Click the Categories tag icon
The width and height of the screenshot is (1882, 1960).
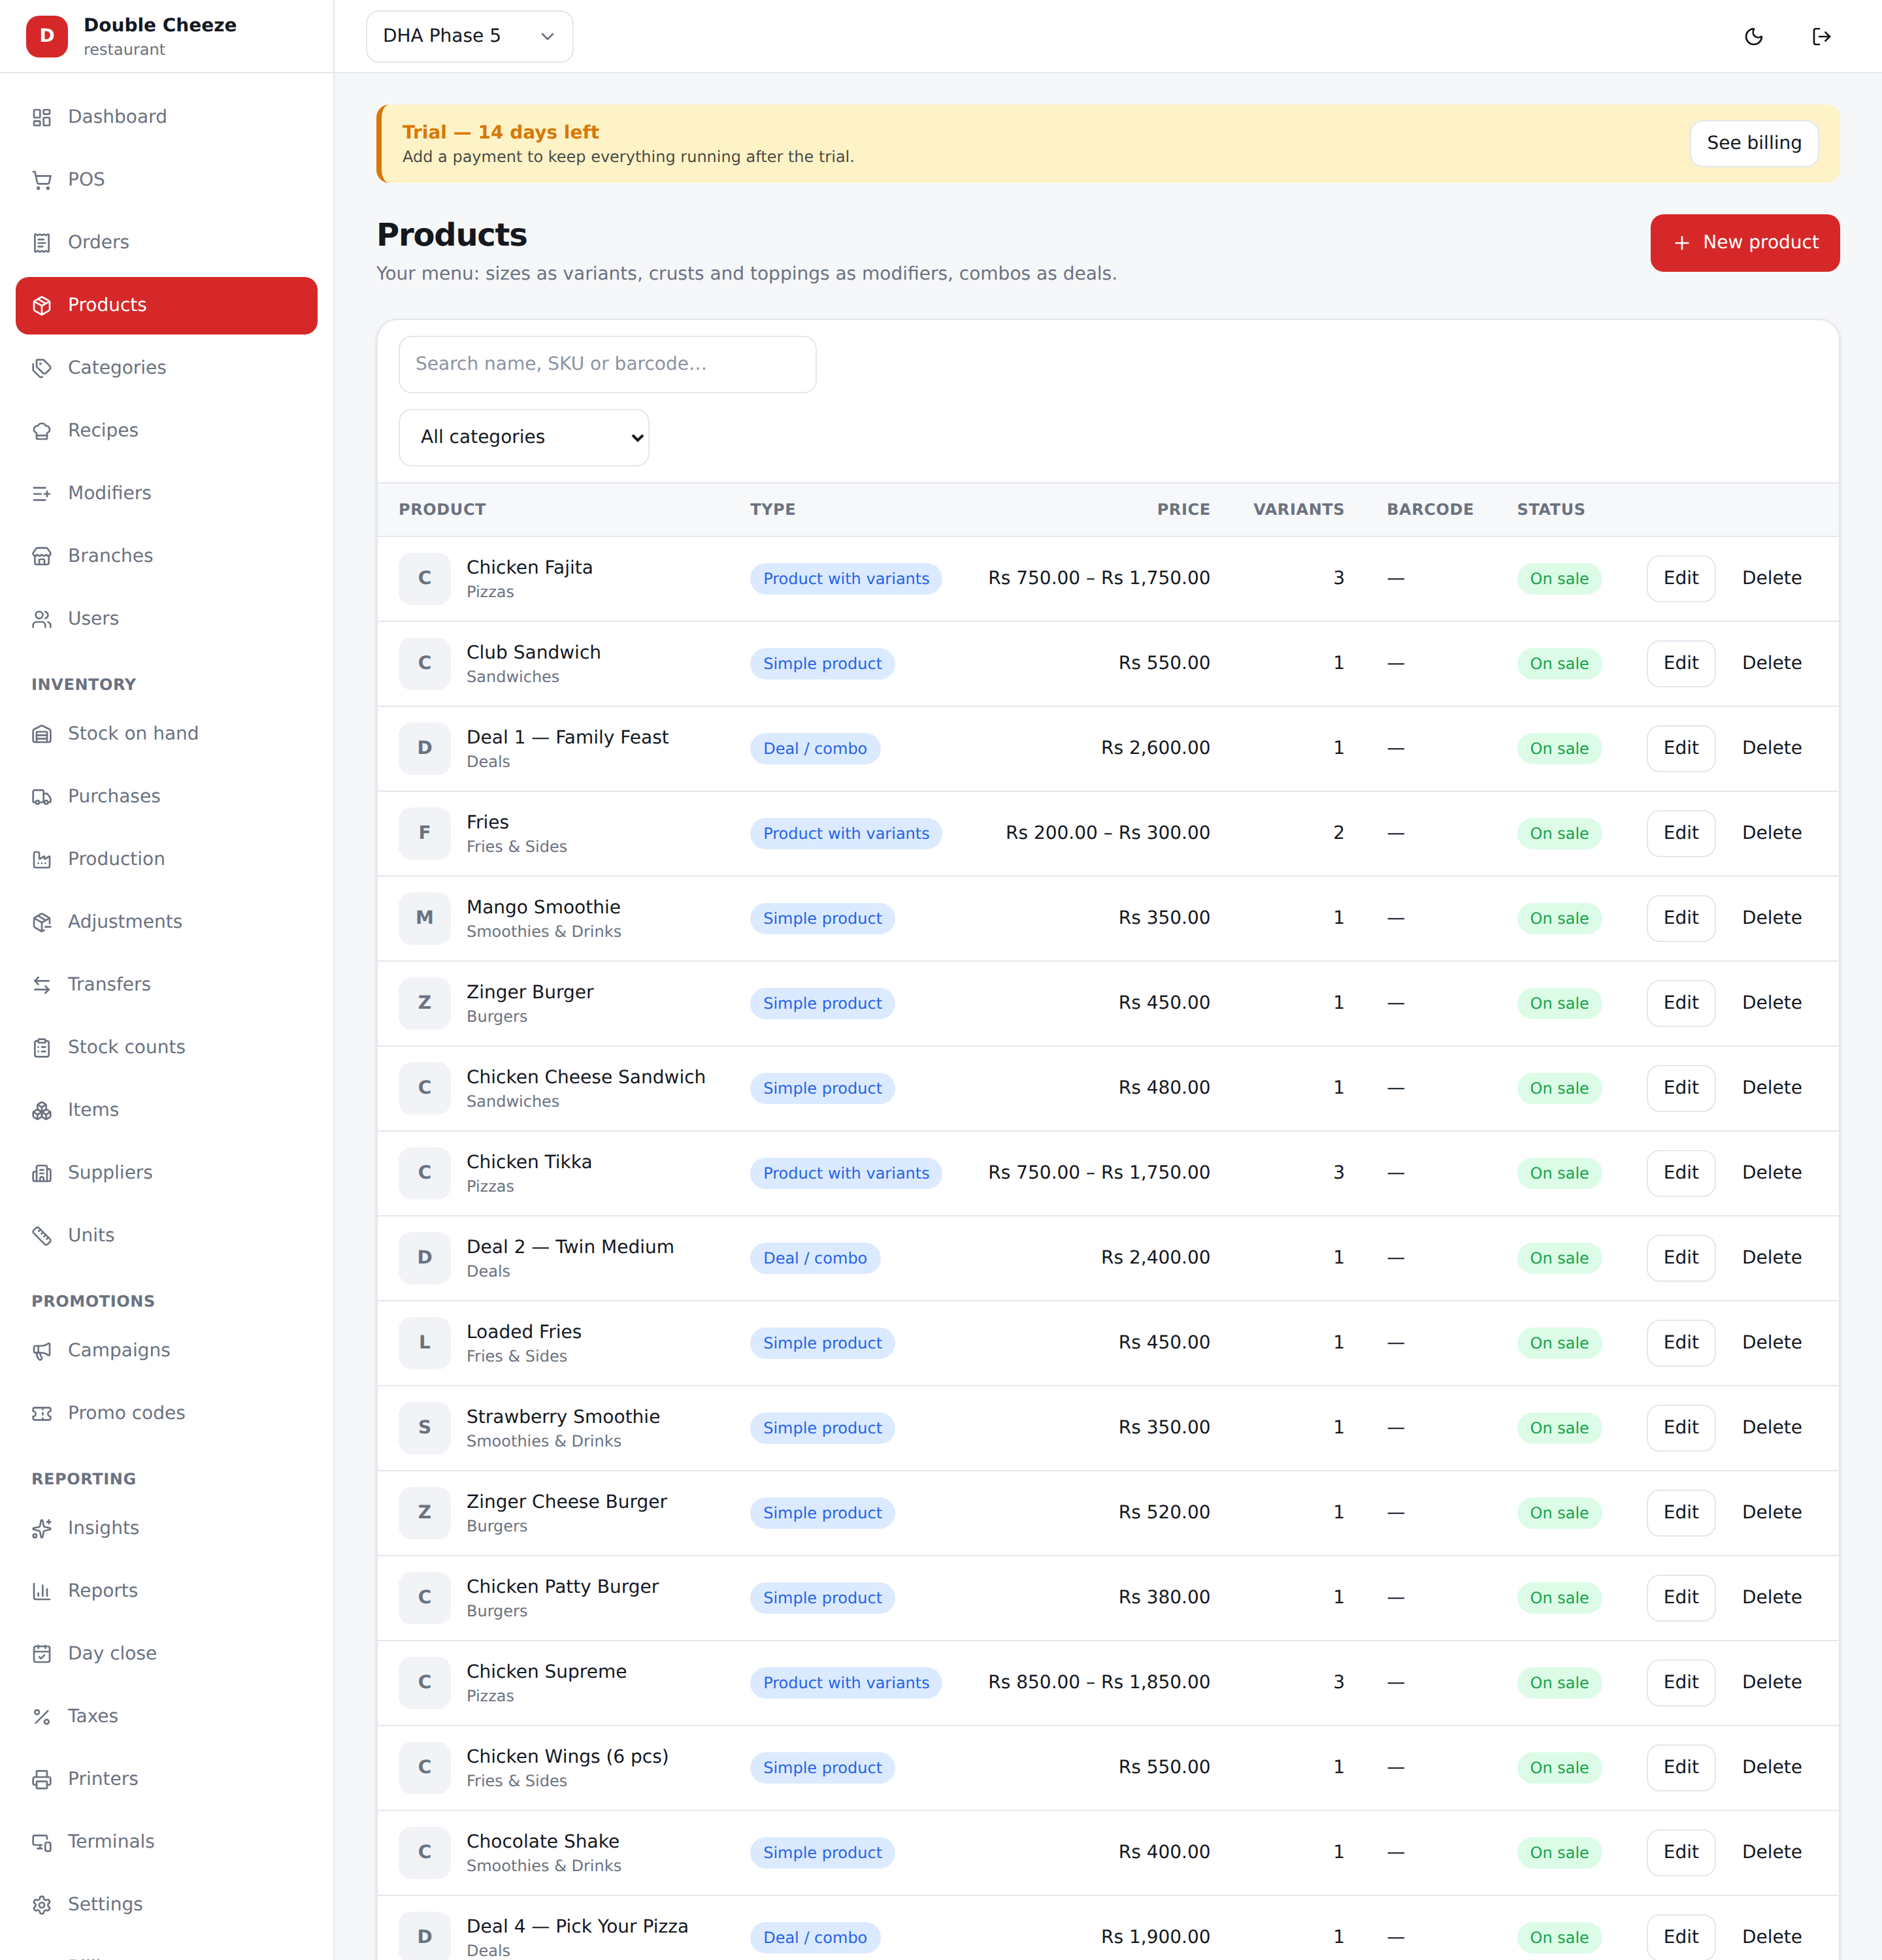pos(42,368)
